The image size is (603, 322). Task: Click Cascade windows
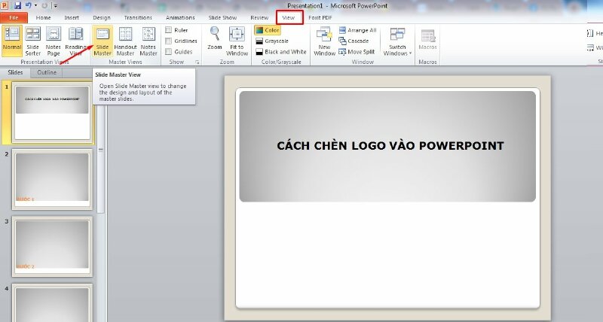[x=354, y=41]
